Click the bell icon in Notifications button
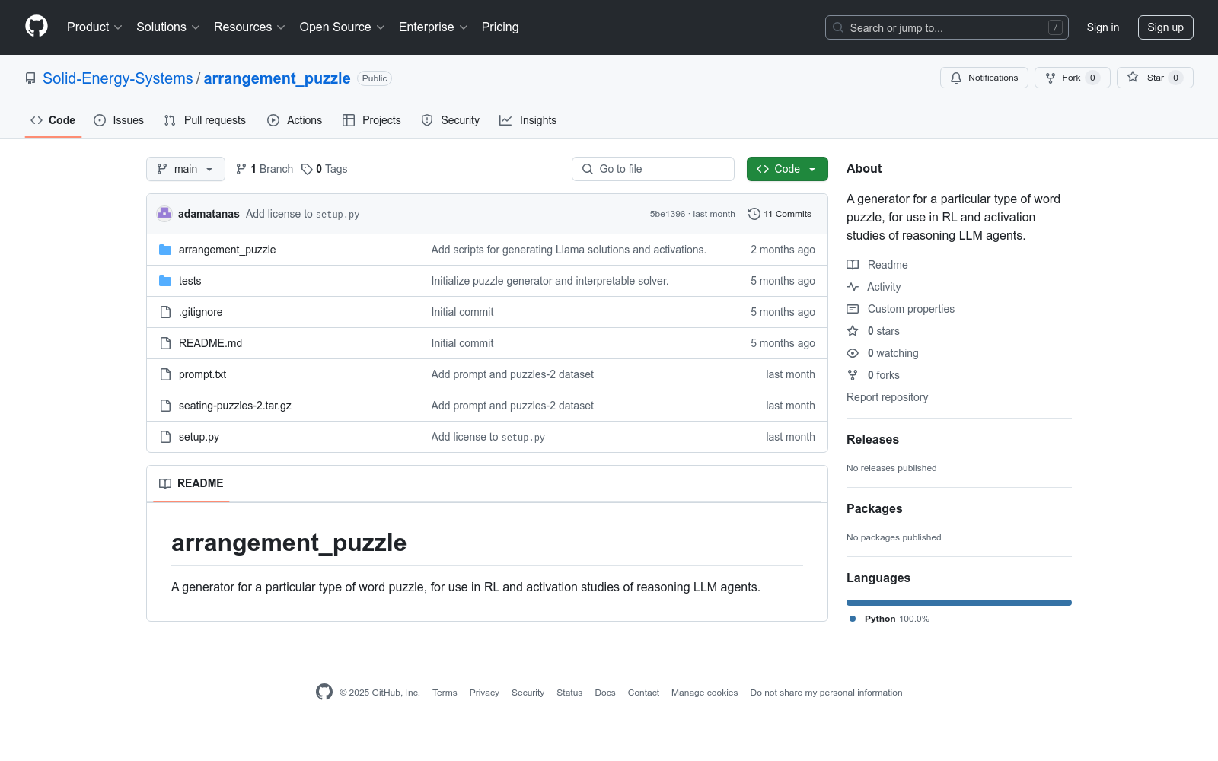 pos(956,78)
